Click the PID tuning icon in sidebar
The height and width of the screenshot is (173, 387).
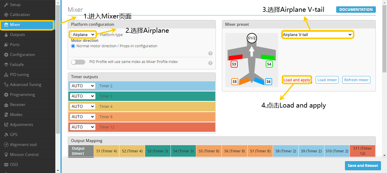[6, 75]
